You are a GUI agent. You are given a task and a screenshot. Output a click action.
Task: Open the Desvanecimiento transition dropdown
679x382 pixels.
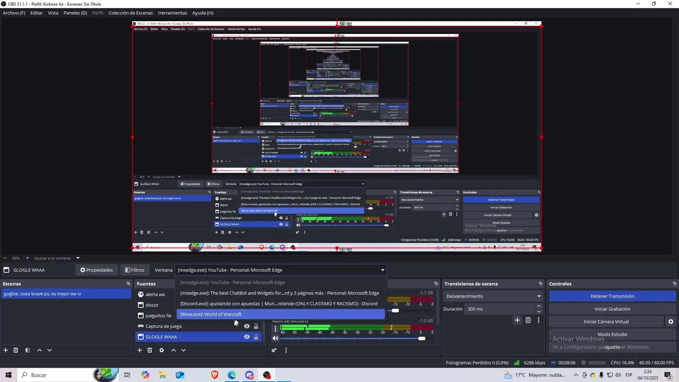click(x=493, y=296)
